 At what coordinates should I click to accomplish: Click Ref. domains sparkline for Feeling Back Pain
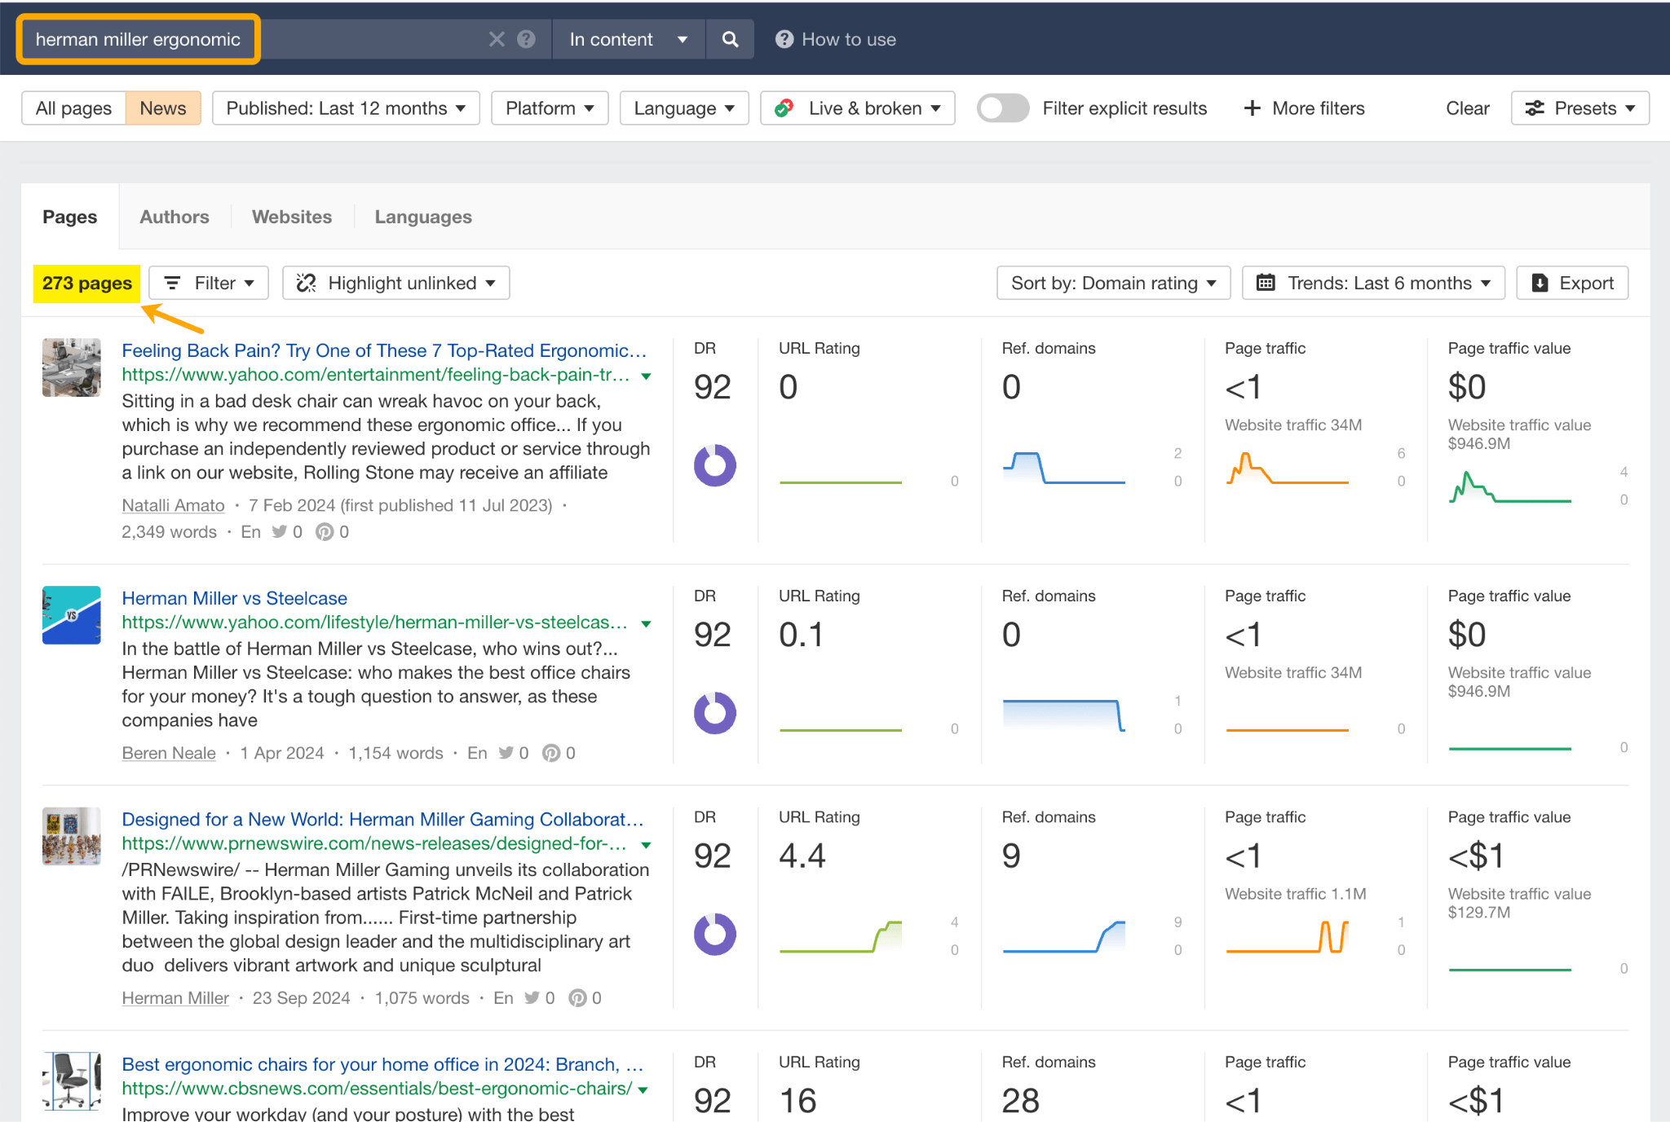pos(1064,468)
